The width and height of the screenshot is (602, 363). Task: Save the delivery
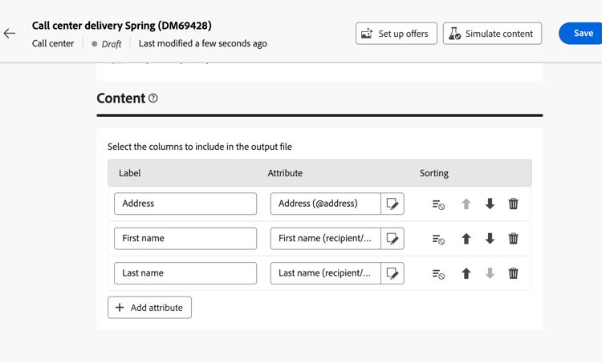[583, 34]
